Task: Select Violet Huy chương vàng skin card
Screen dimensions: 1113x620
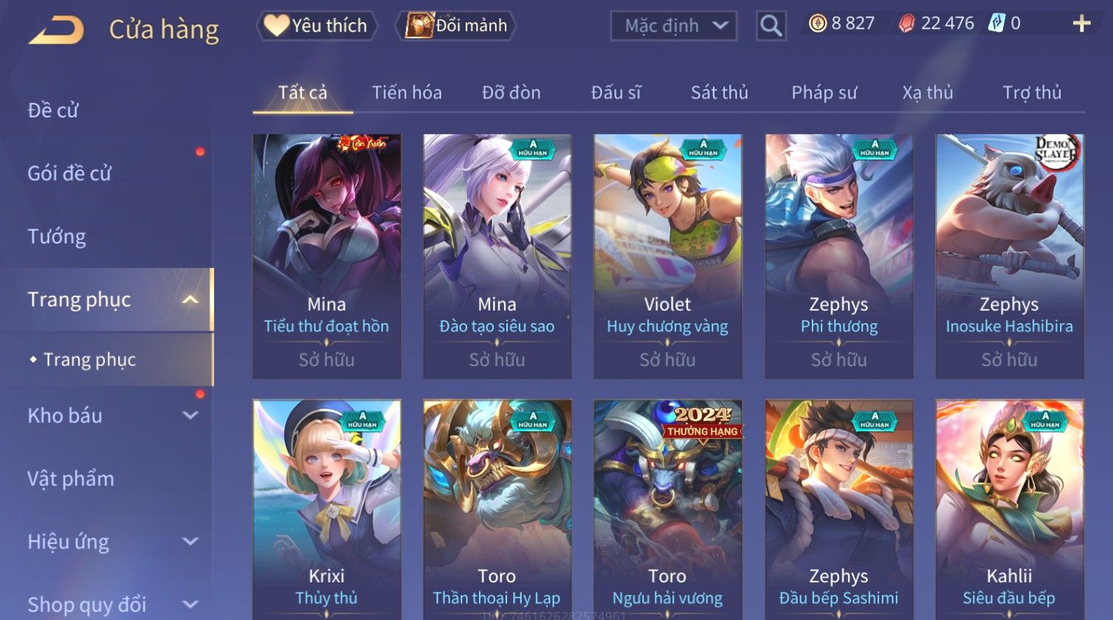Action: tap(667, 256)
